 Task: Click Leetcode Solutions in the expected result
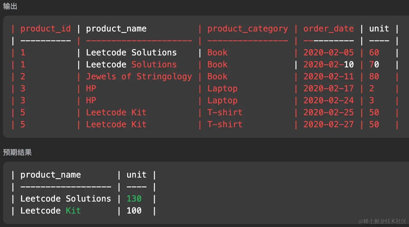(x=65, y=199)
